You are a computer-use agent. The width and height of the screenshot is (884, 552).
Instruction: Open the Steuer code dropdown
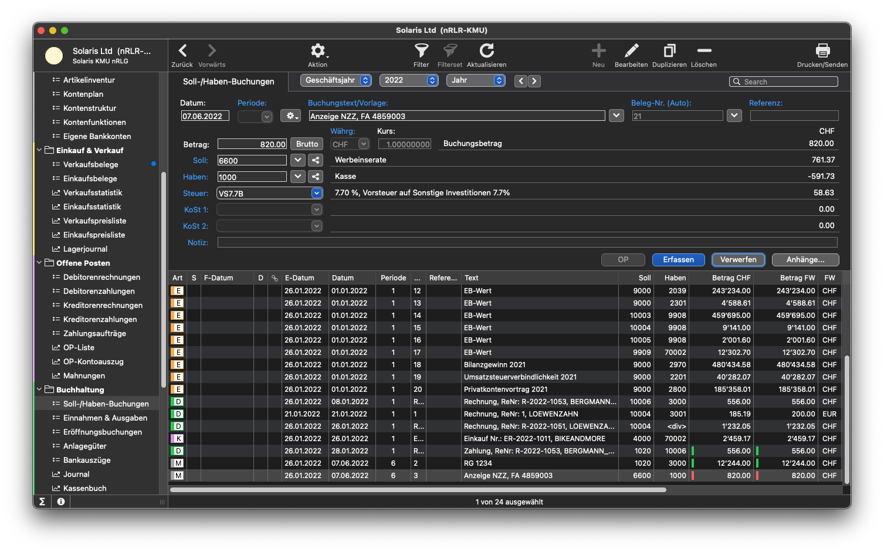coord(317,193)
